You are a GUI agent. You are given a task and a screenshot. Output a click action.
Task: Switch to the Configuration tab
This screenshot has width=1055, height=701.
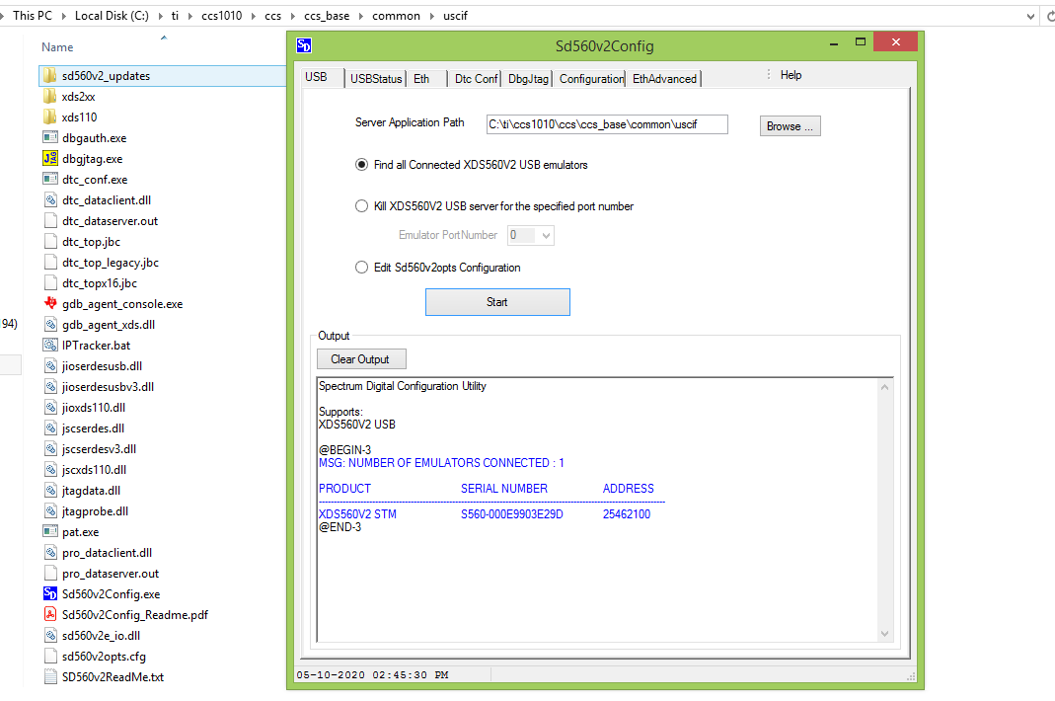click(x=591, y=79)
